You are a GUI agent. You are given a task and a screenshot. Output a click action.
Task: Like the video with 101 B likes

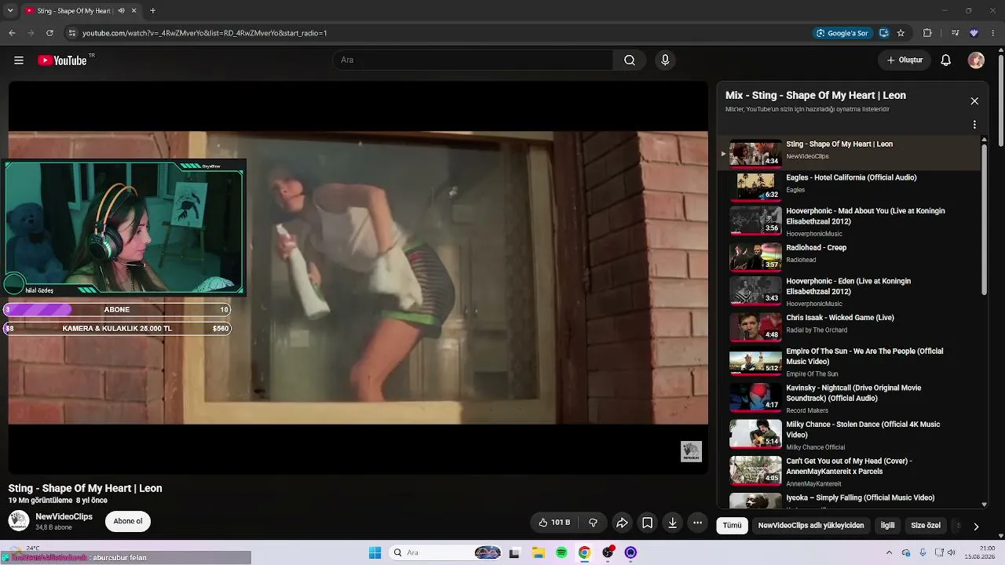[554, 523]
